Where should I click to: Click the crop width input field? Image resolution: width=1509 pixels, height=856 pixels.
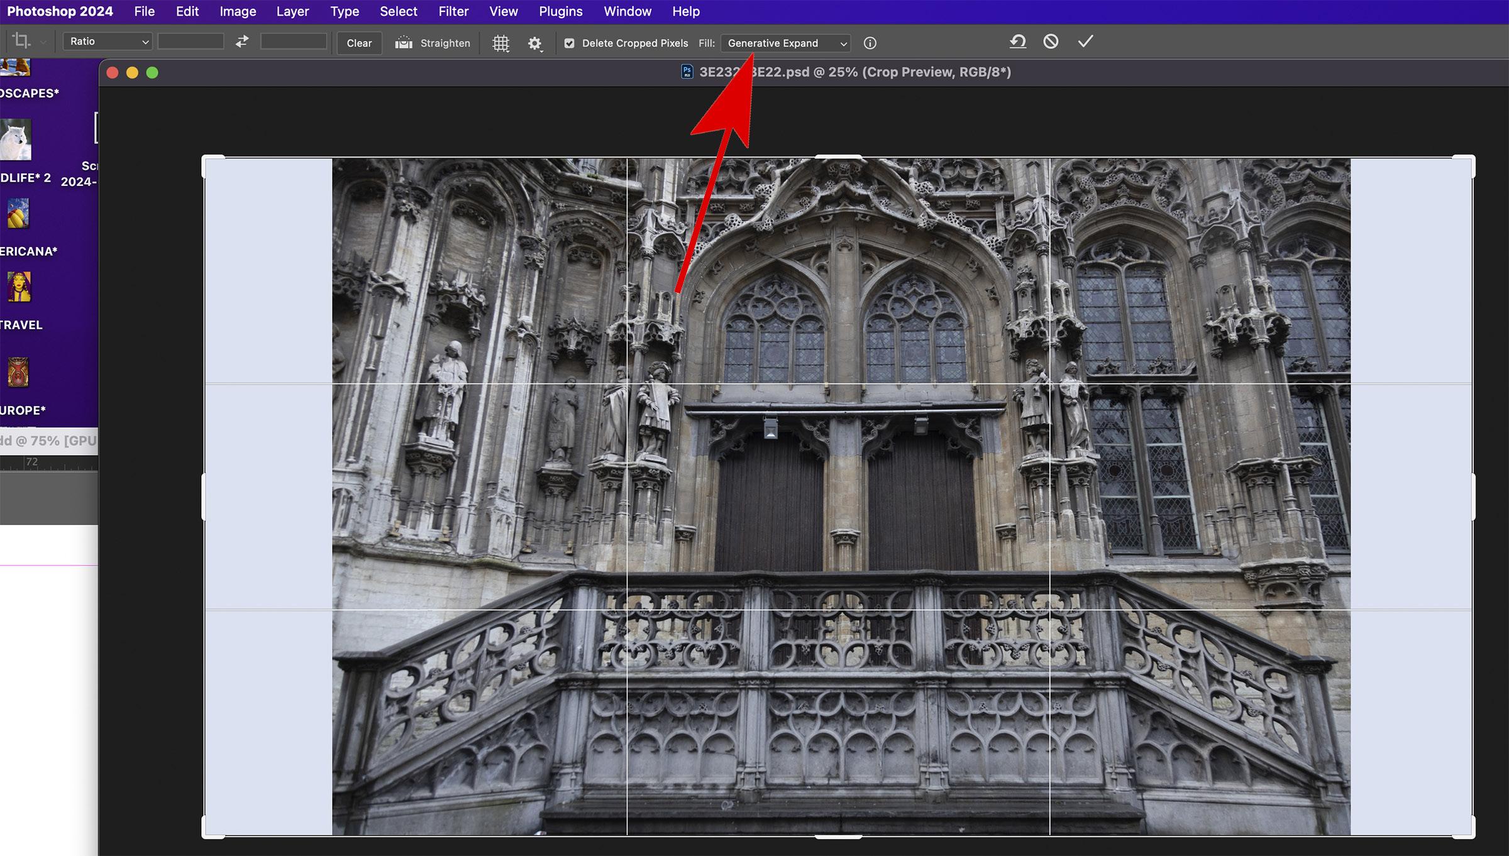(x=191, y=41)
